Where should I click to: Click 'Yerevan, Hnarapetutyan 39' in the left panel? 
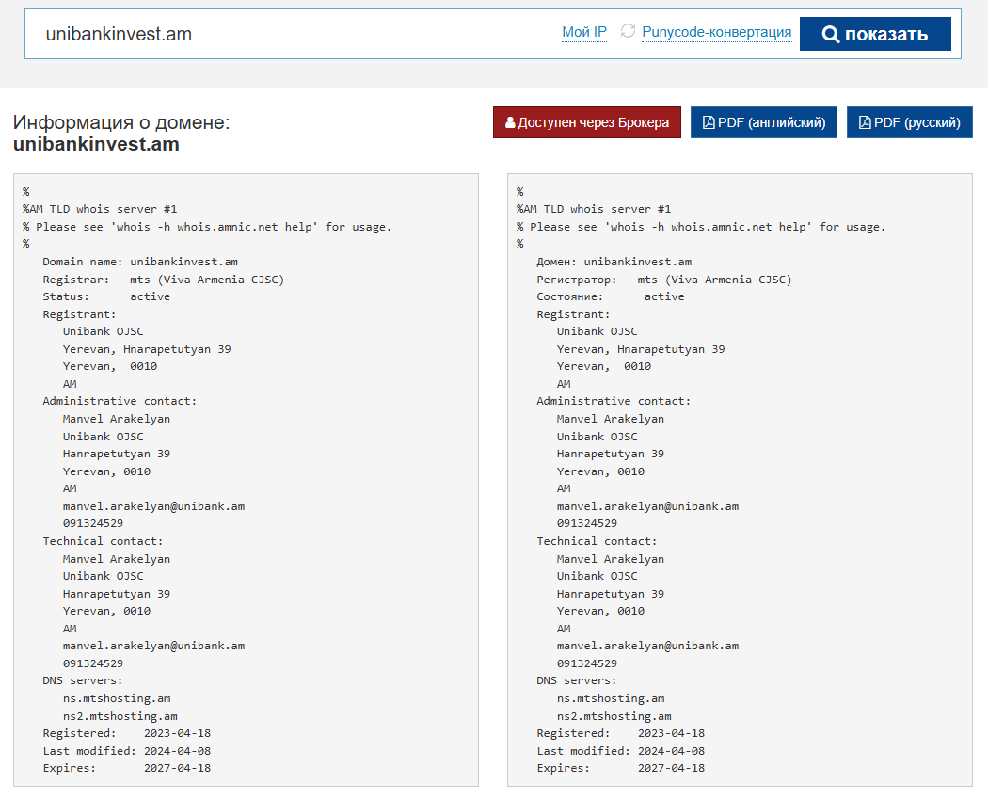(147, 349)
